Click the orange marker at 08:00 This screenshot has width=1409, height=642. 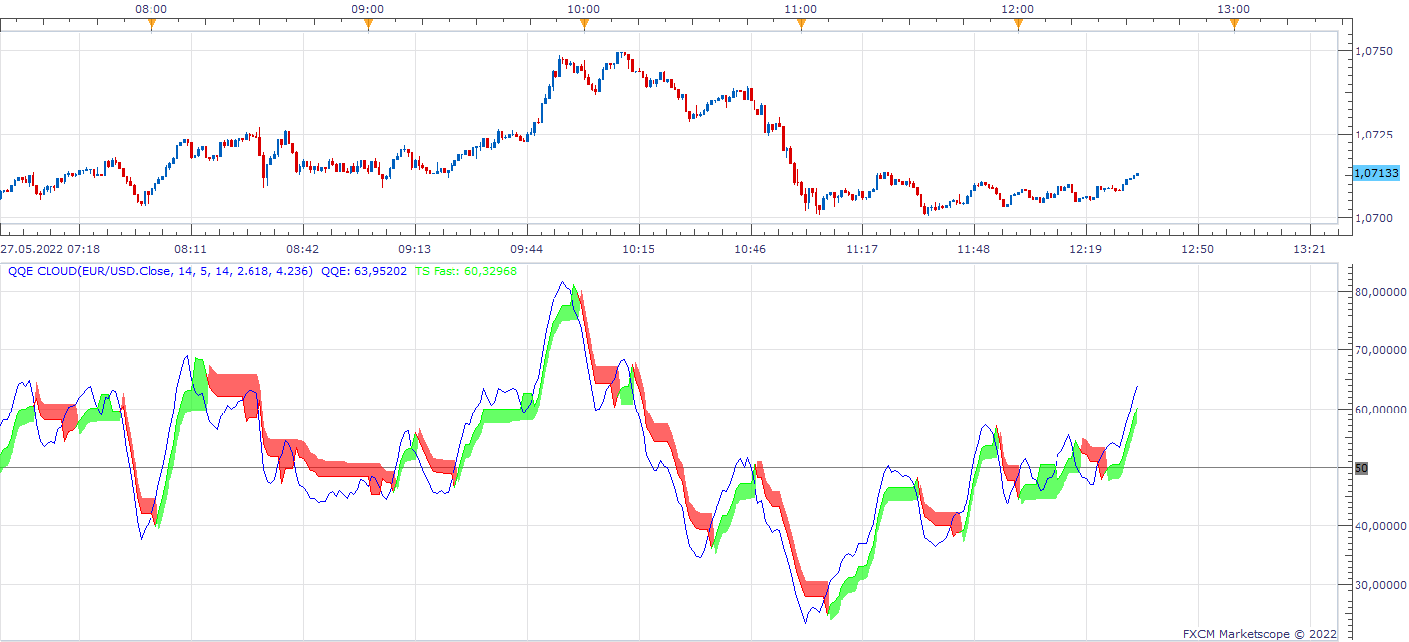point(151,25)
